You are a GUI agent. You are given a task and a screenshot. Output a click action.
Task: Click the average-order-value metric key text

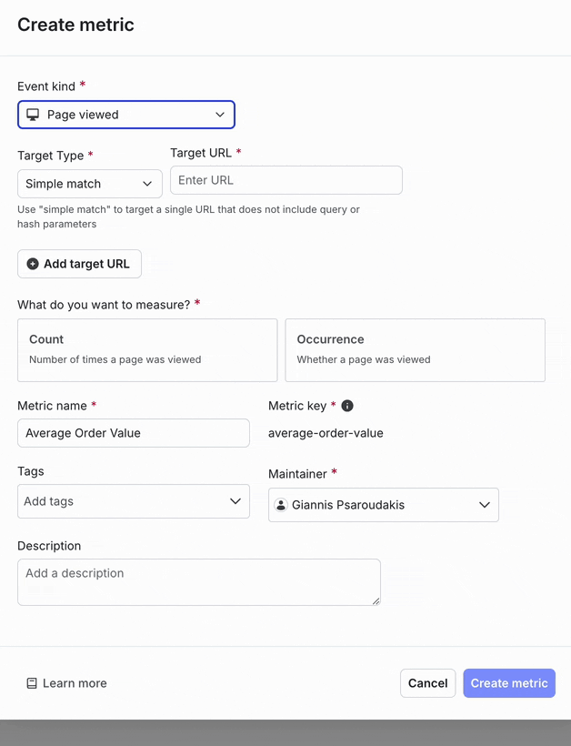pos(326,433)
